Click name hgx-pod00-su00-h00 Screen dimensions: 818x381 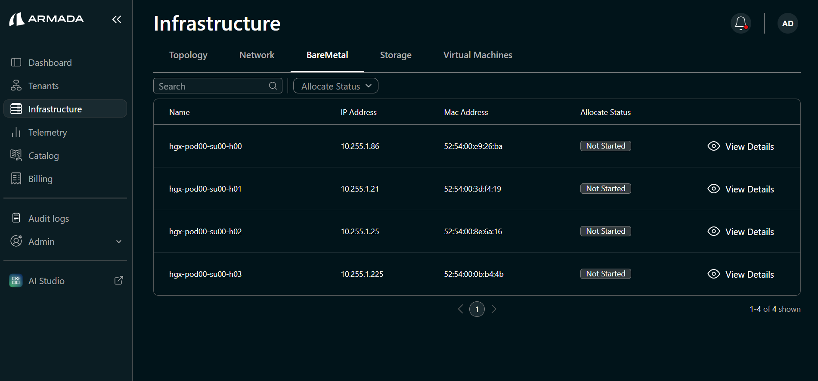click(x=205, y=146)
